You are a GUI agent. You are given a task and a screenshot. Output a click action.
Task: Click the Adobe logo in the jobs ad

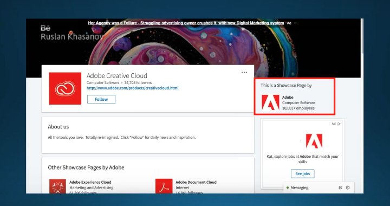[x=314, y=141]
